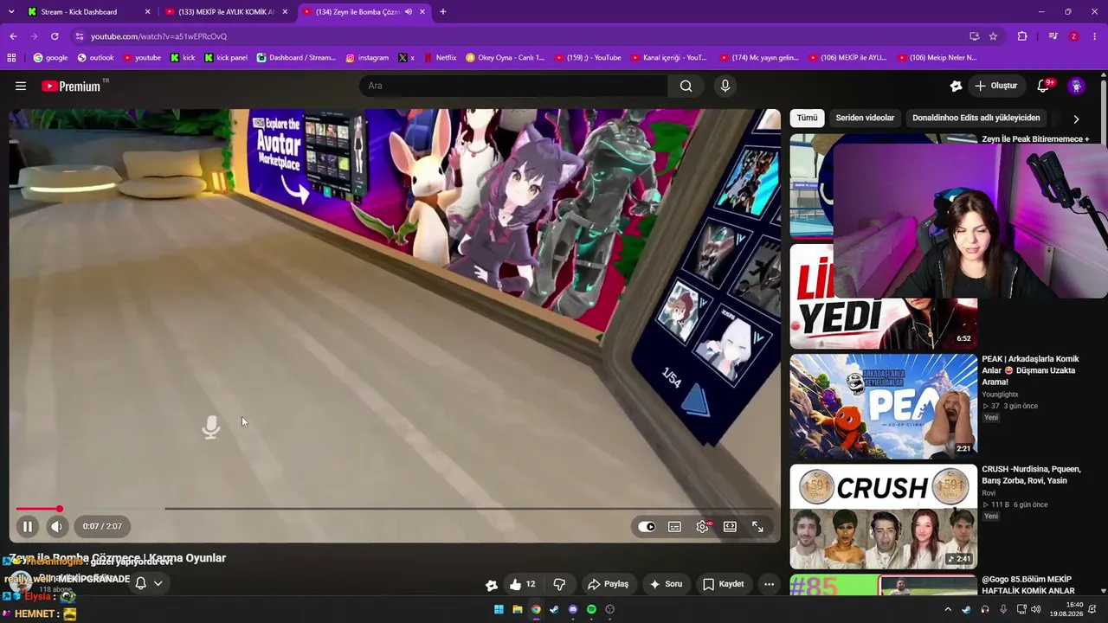Image resolution: width=1108 pixels, height=623 pixels.
Task: Open the kick panel bookmark
Action: tap(226, 58)
